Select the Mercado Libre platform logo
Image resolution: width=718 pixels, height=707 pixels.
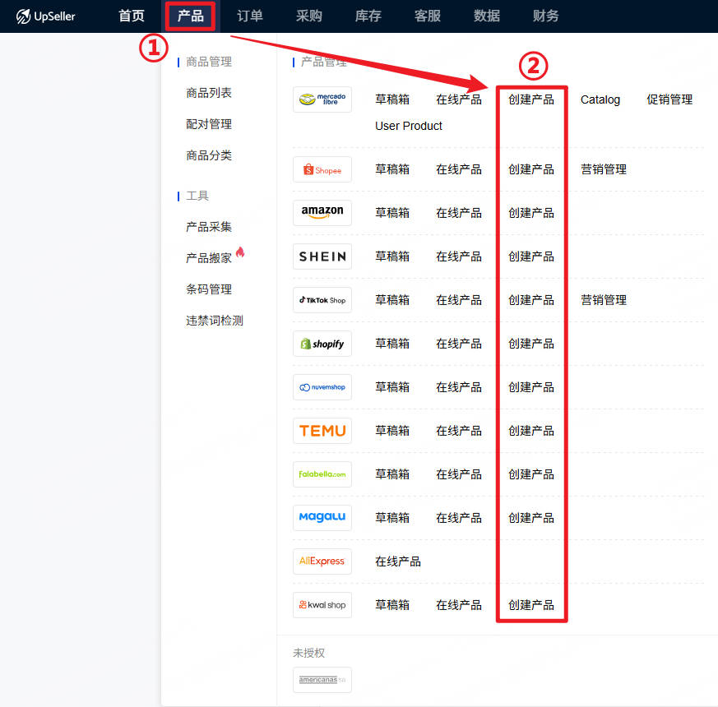click(322, 99)
